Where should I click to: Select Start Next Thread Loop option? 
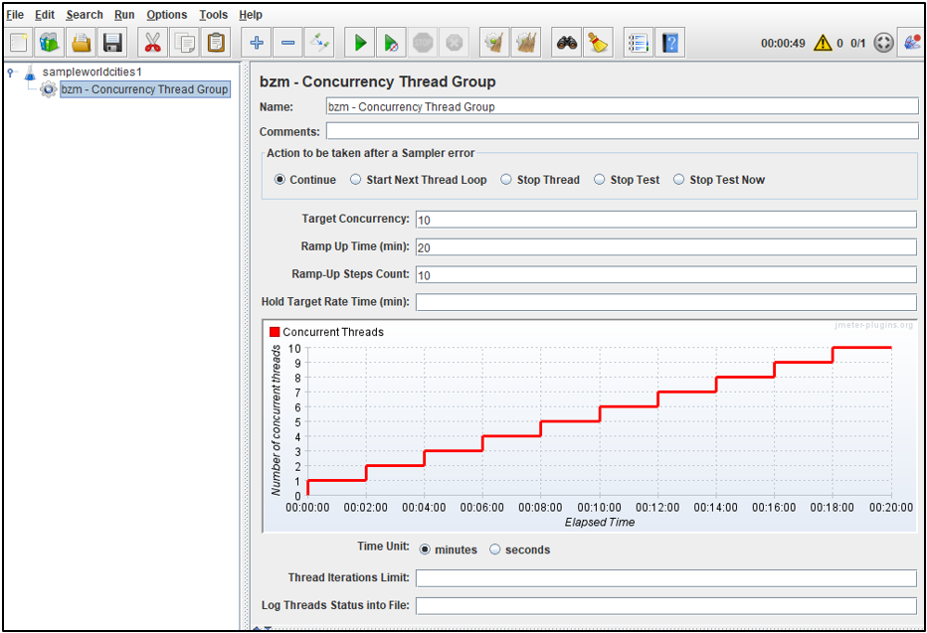click(x=355, y=180)
